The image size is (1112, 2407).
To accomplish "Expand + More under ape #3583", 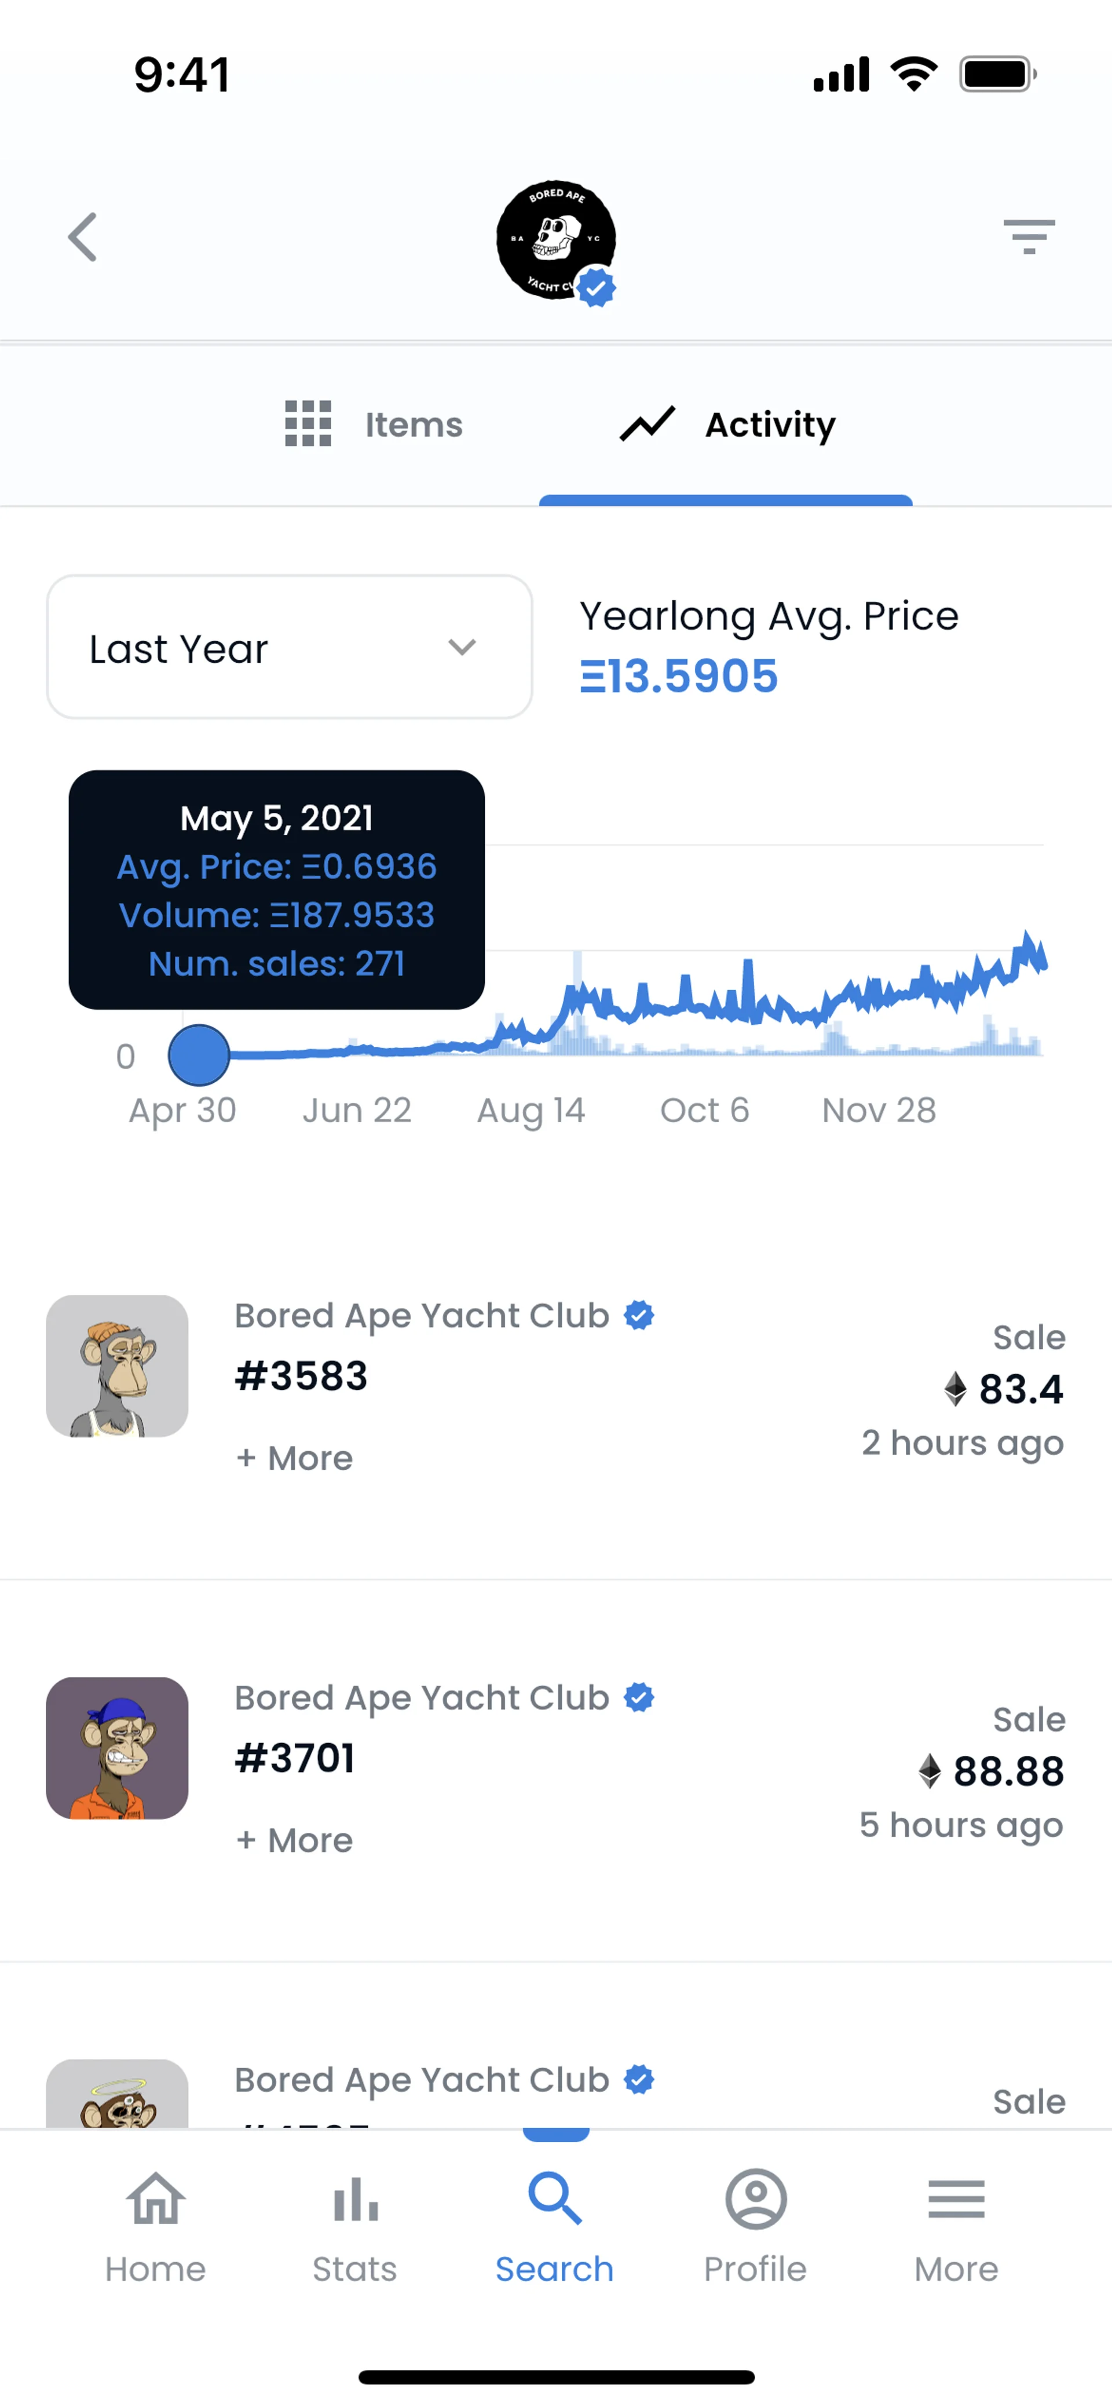I will [x=295, y=1458].
